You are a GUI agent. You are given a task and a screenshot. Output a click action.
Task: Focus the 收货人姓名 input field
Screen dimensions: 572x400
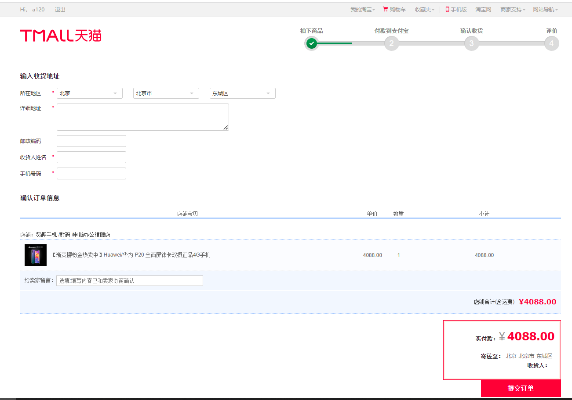click(x=91, y=157)
